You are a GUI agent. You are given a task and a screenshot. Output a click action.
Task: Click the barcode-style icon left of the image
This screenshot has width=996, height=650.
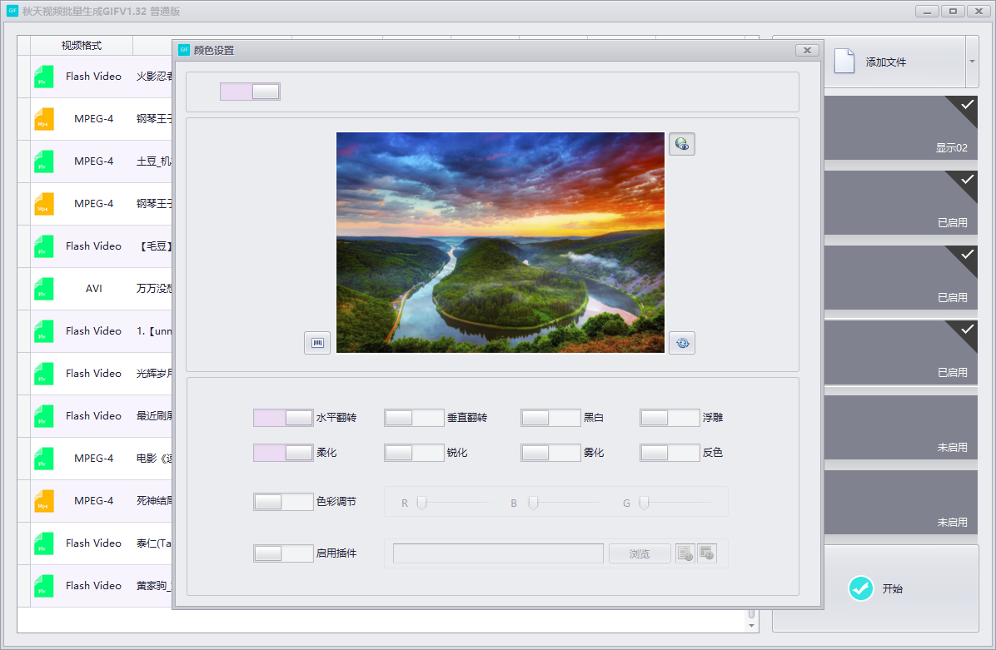317,343
